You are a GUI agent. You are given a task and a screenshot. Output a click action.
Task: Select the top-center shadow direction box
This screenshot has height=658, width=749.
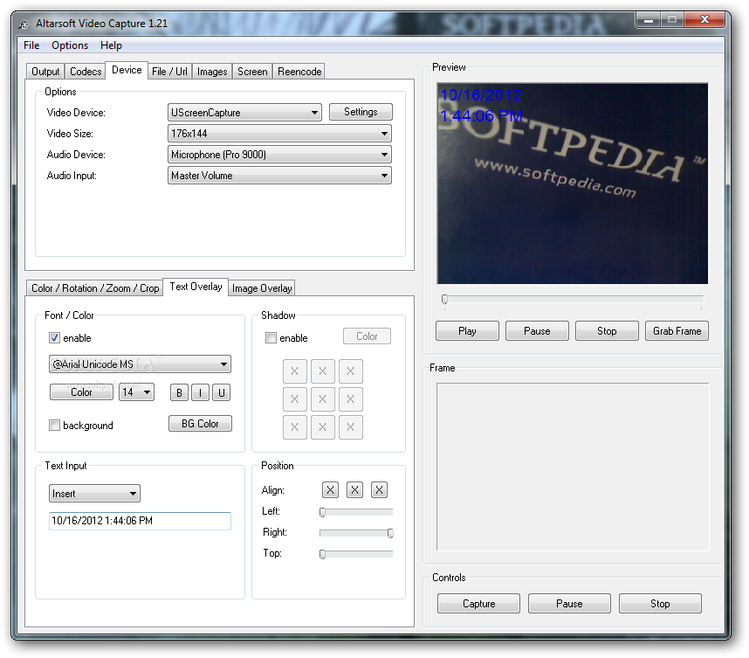pyautogui.click(x=322, y=371)
